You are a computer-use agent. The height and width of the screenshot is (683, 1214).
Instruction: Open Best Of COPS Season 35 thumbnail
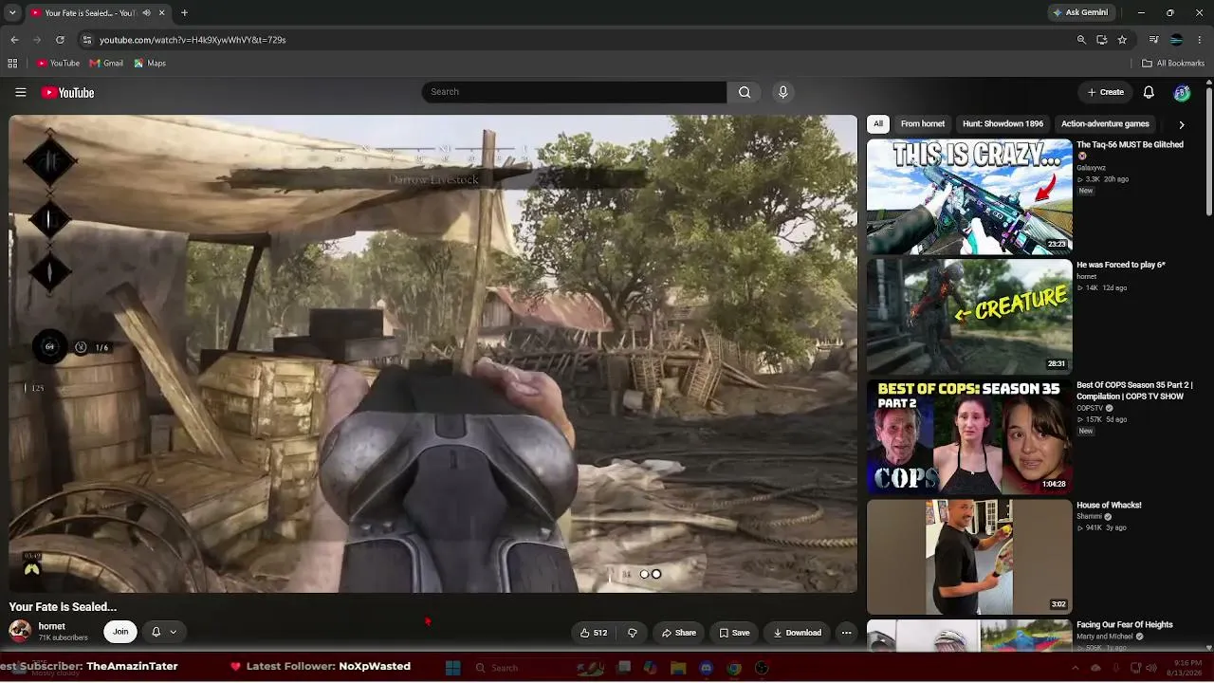(969, 436)
